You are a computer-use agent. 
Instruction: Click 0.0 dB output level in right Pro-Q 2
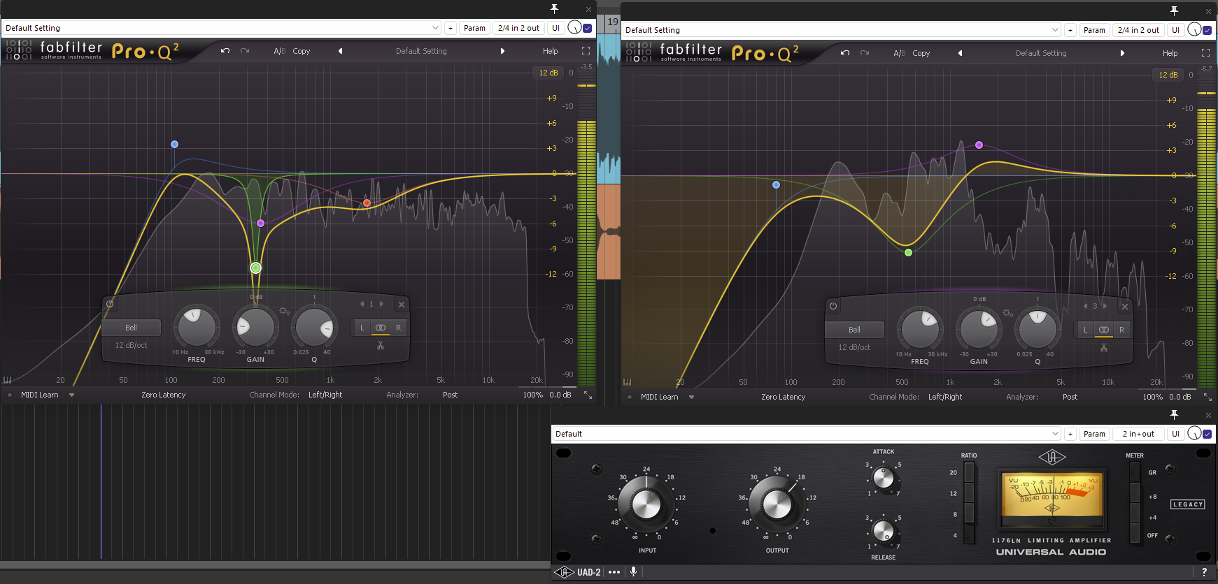point(1180,397)
